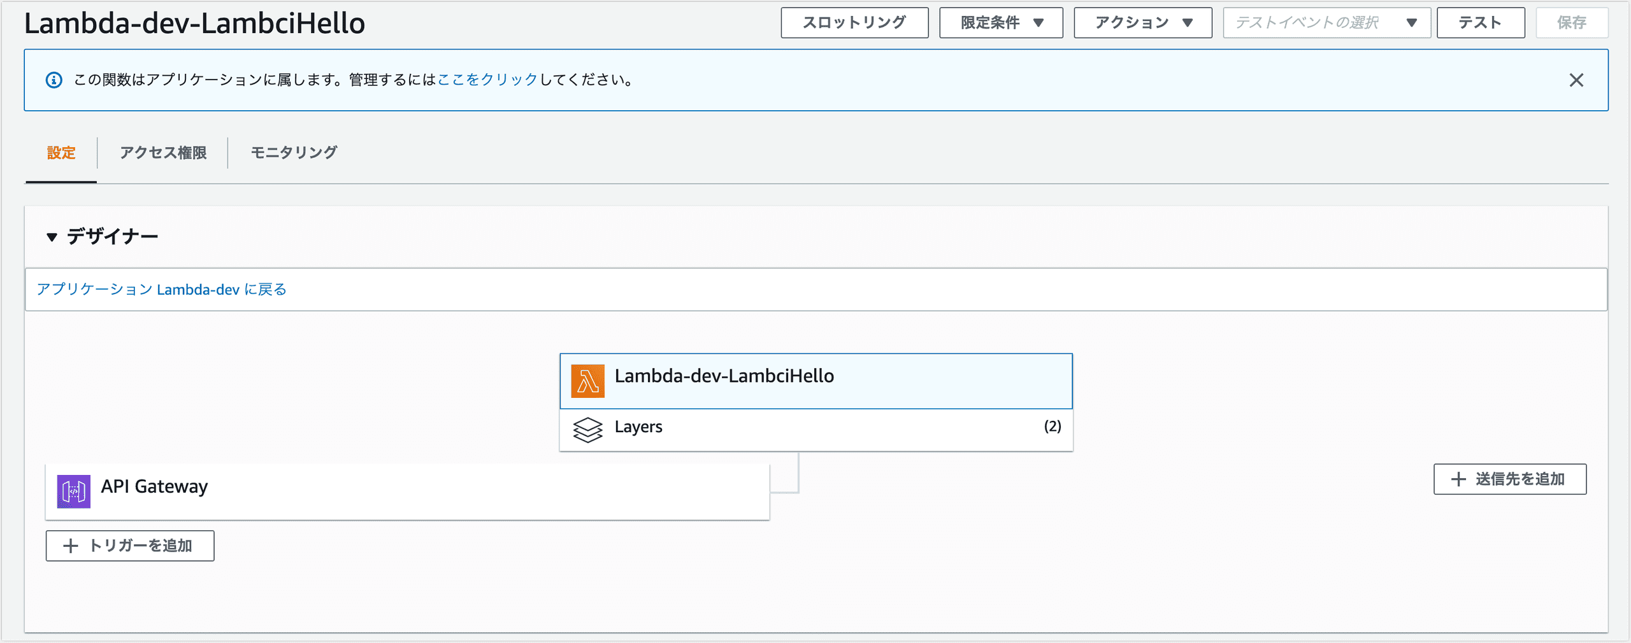
Task: Click the orange Lambda function icon
Action: click(x=587, y=381)
